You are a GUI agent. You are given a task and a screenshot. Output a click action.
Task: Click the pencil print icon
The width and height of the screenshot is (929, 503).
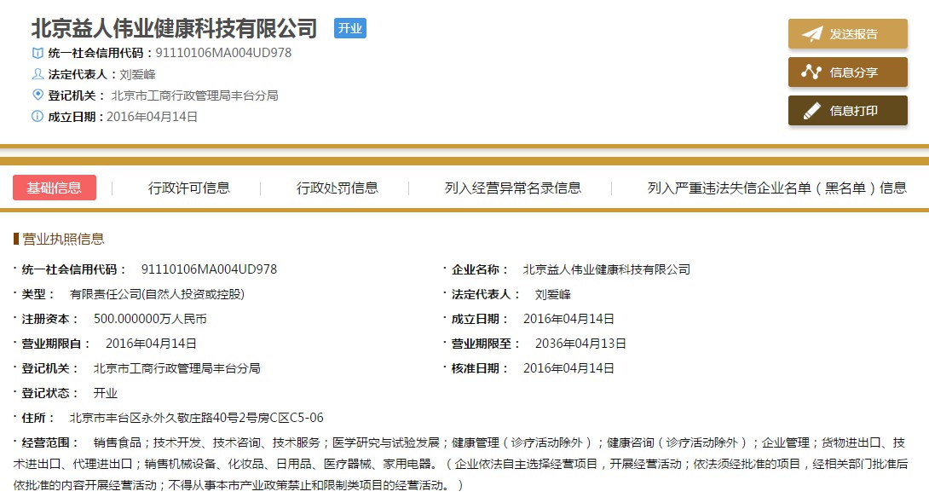(812, 111)
